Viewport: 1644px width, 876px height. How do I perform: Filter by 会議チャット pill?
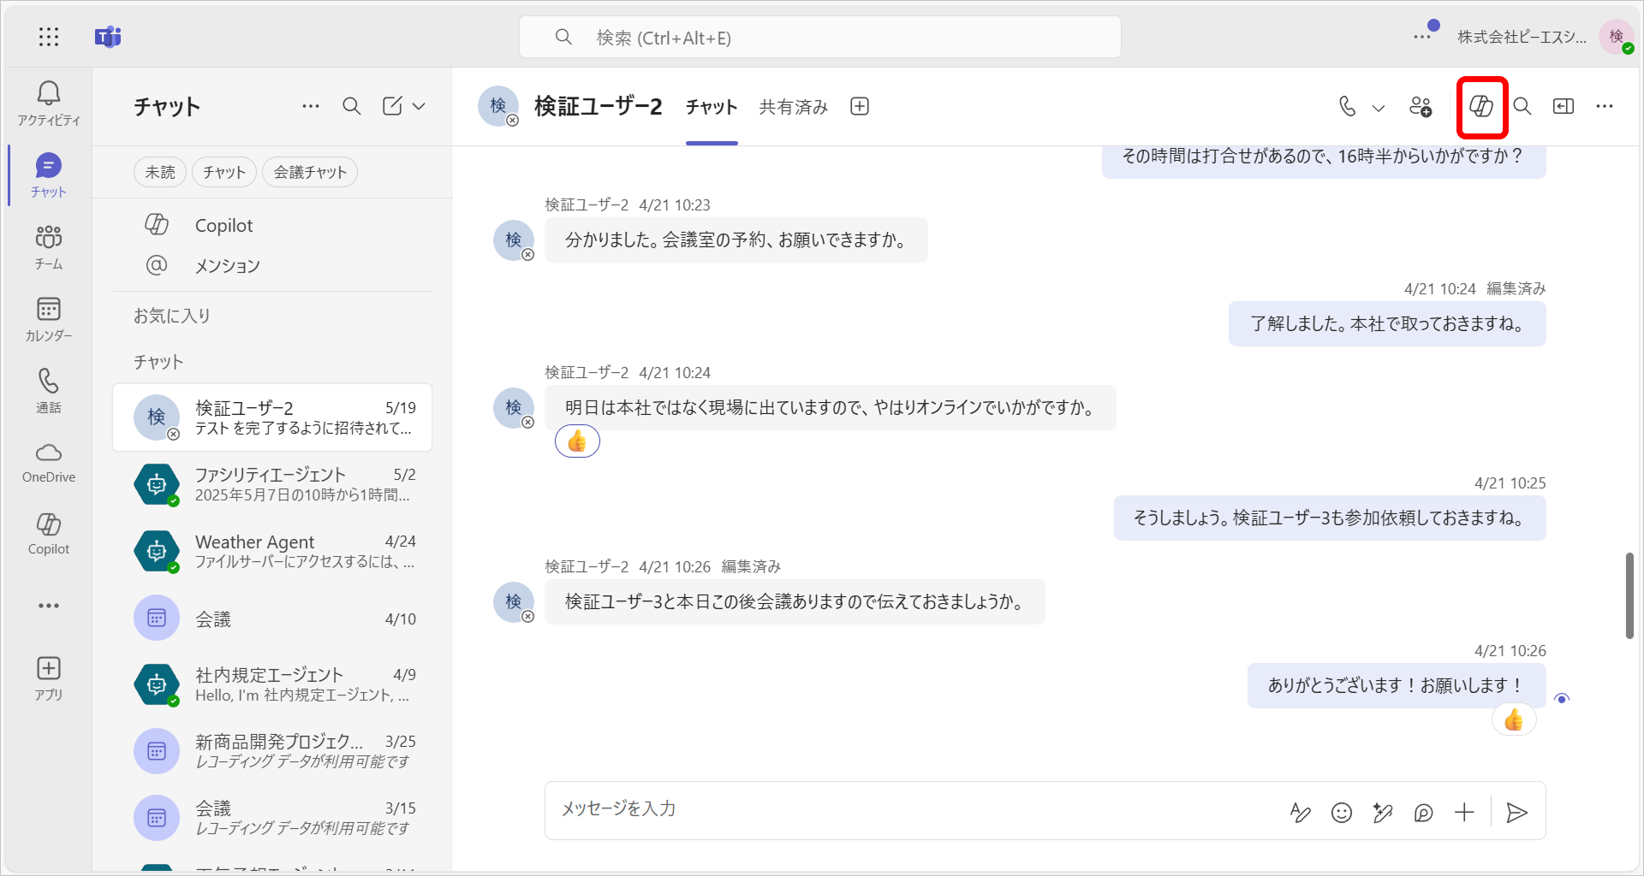310,172
